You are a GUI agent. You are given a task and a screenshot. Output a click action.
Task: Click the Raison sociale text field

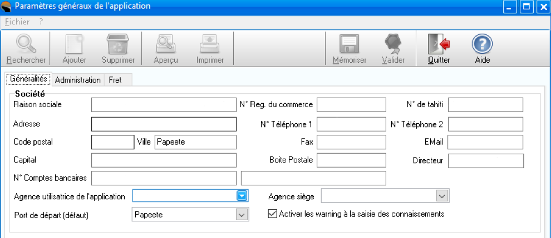(164, 104)
